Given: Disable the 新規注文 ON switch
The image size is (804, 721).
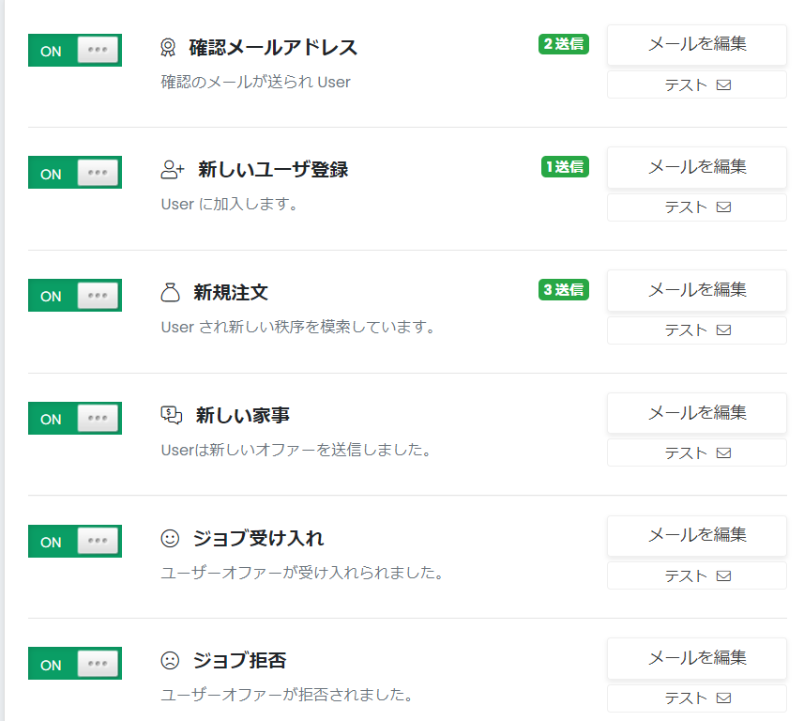Looking at the screenshot, I should point(75,296).
